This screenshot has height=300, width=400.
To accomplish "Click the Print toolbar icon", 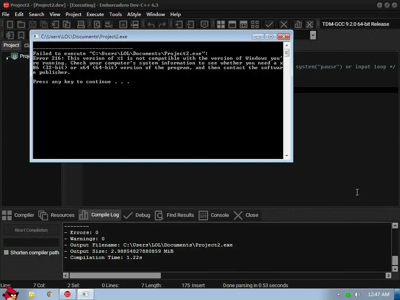I will coord(81,25).
